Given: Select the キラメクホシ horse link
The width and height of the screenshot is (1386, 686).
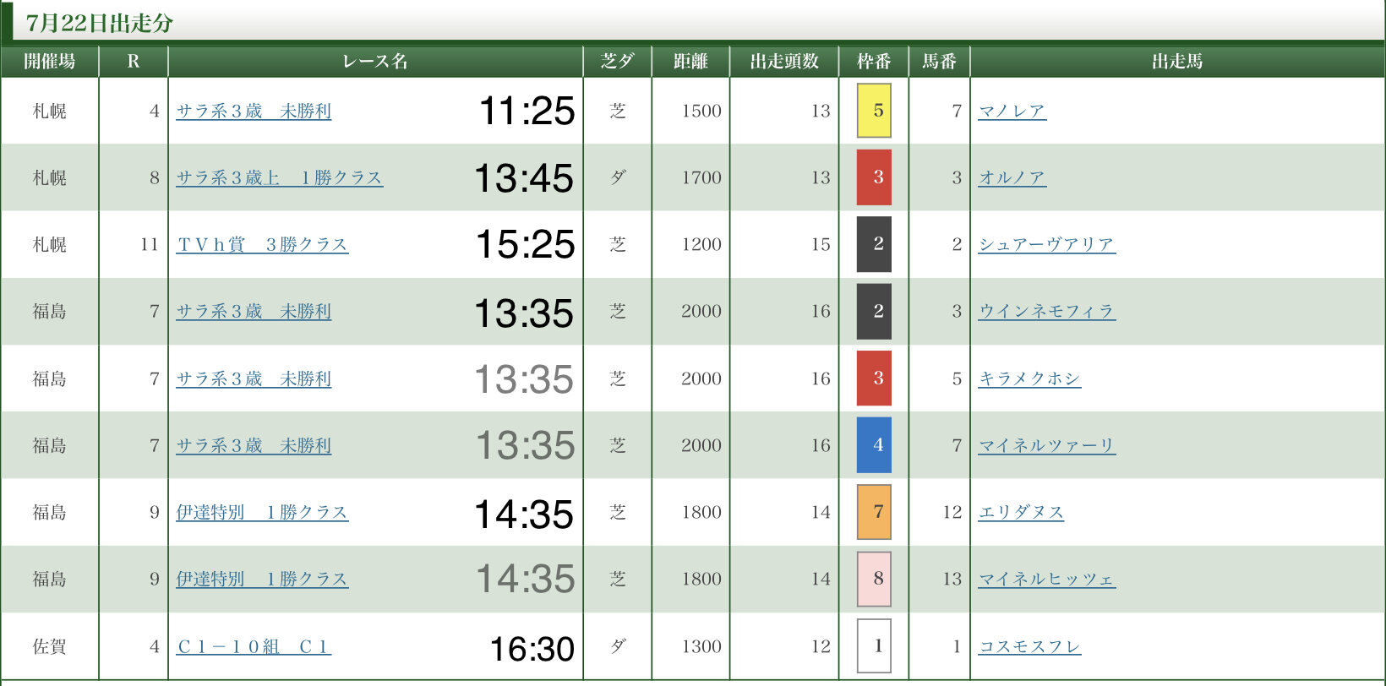Looking at the screenshot, I should click(x=1029, y=378).
